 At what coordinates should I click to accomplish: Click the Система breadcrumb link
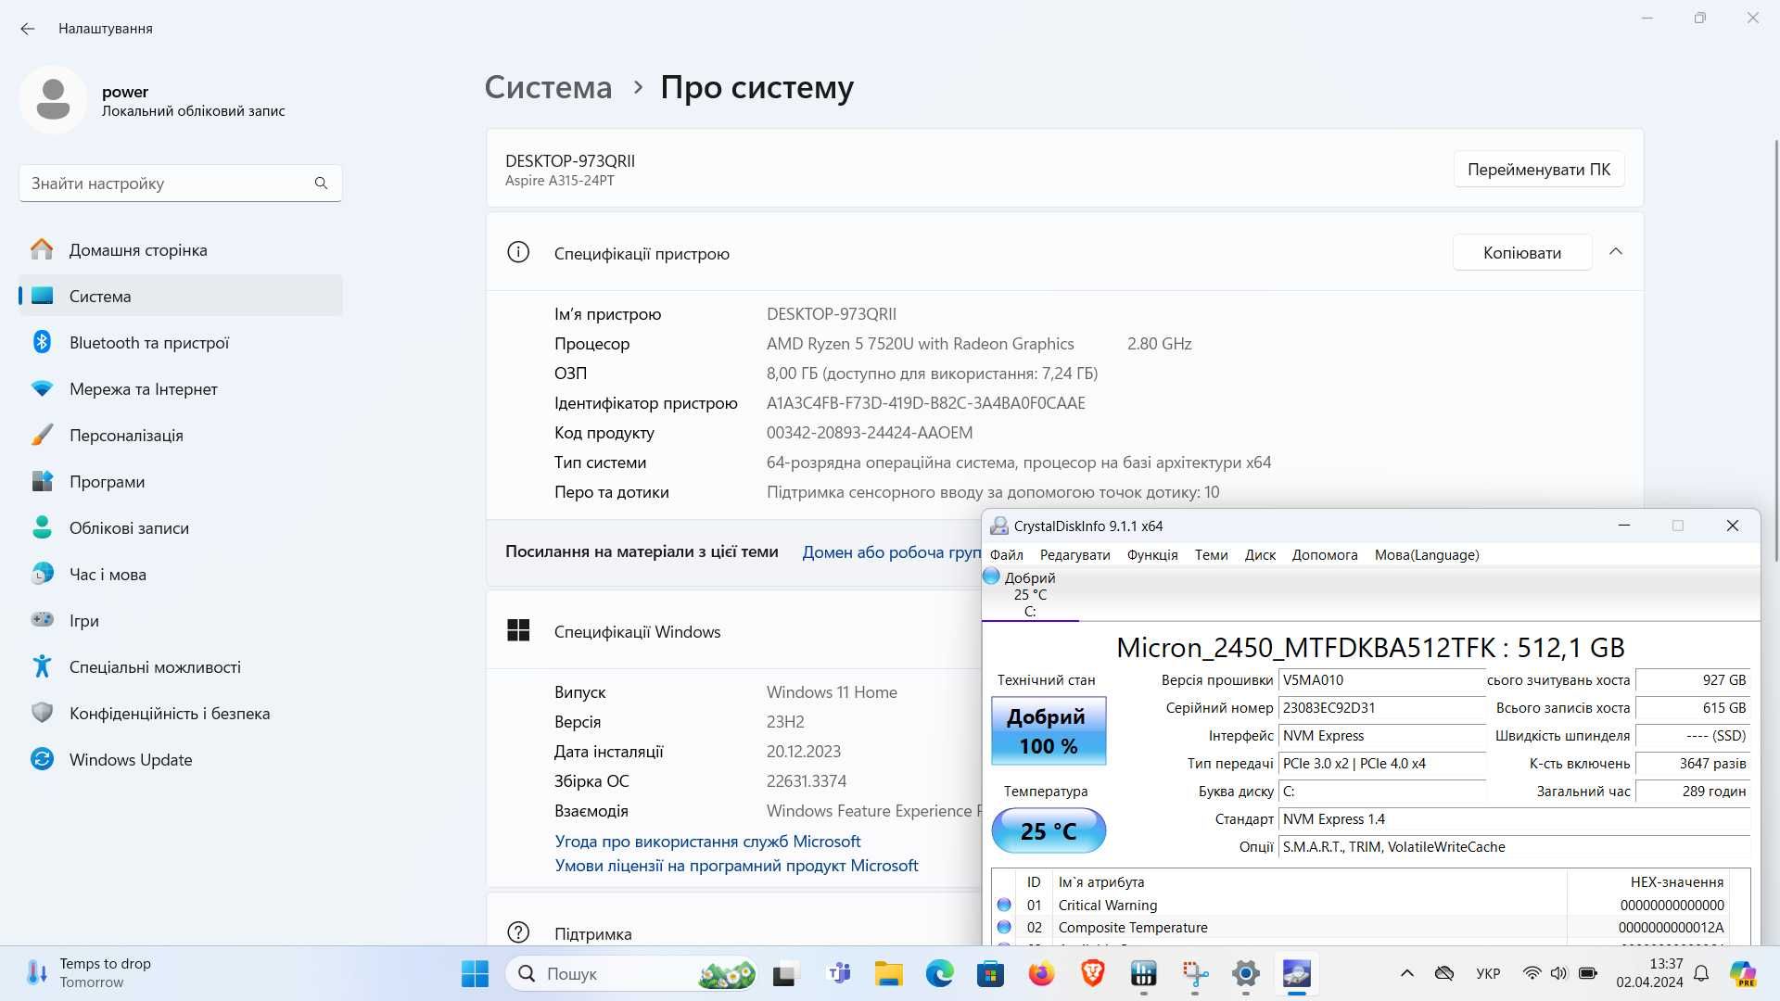[548, 87]
